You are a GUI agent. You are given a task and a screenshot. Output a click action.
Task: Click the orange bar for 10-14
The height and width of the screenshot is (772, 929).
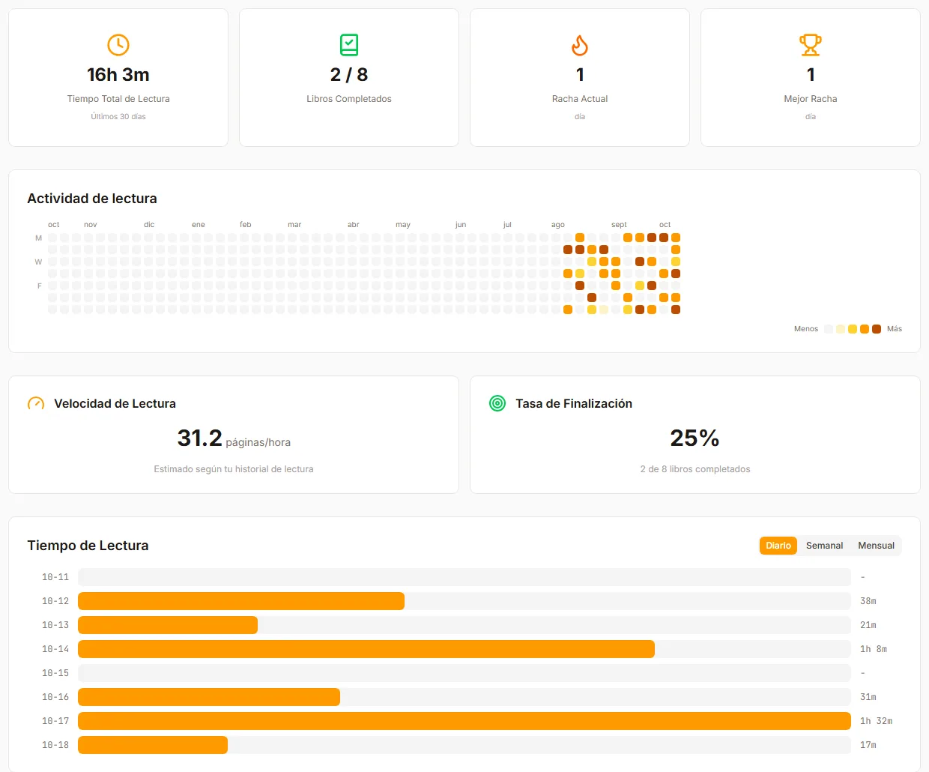[366, 649]
